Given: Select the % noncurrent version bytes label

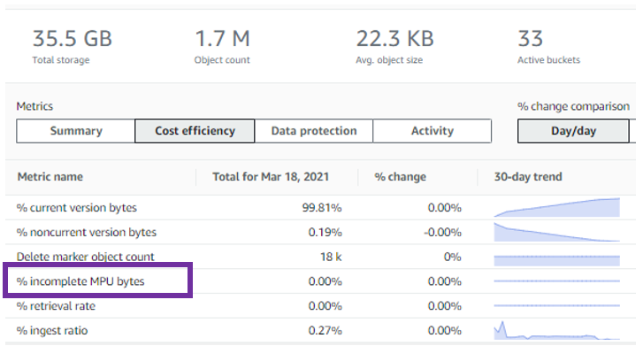Looking at the screenshot, I should (87, 233).
